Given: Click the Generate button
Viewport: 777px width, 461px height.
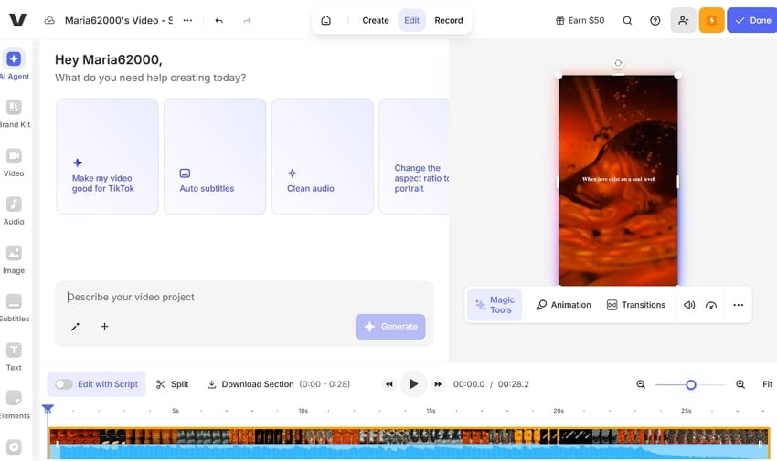Looking at the screenshot, I should pos(390,327).
